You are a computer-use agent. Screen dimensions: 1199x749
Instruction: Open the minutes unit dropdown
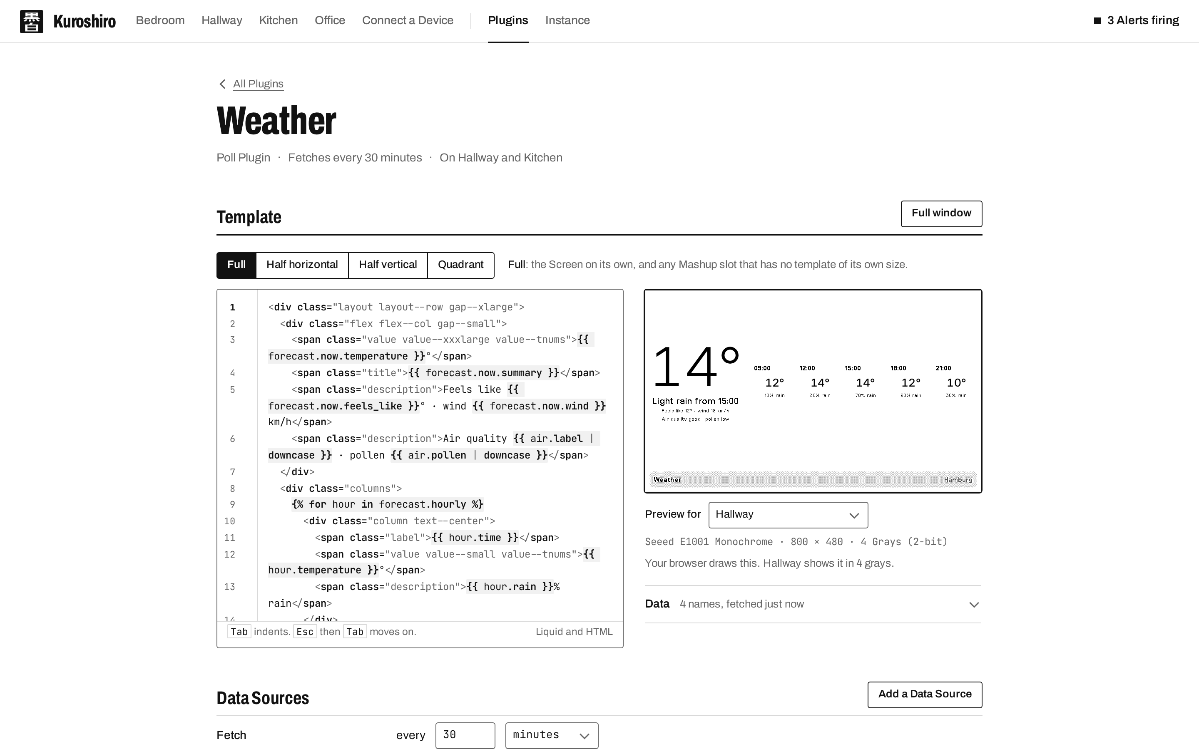[552, 735]
